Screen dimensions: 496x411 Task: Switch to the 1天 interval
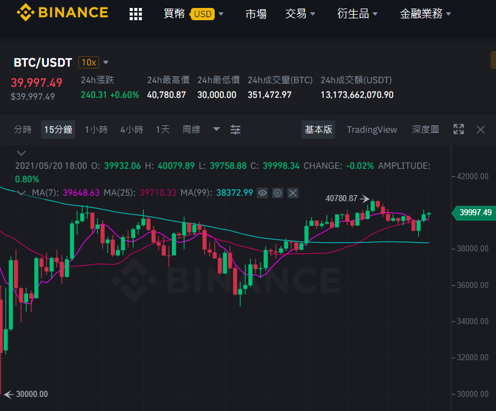[163, 130]
